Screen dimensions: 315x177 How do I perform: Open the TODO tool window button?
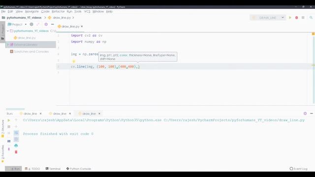pos(32,169)
